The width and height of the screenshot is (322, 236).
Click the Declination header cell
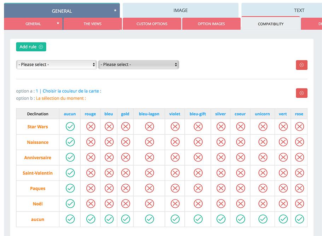tap(38, 114)
